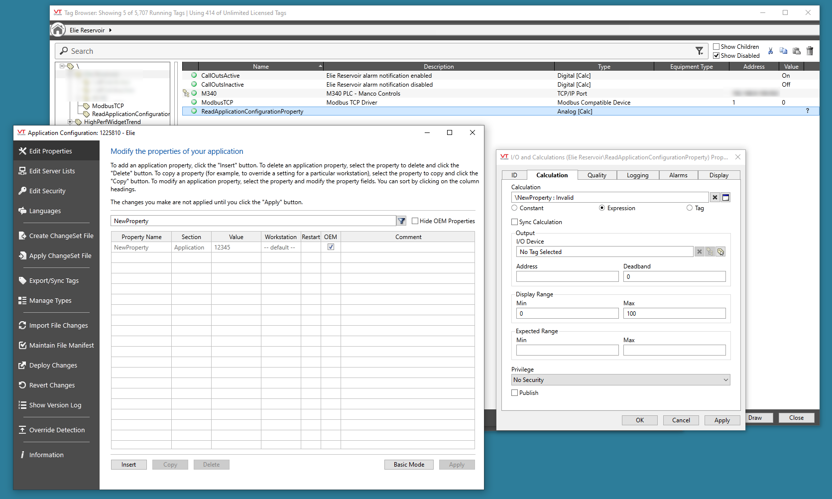This screenshot has width=832, height=499.
Task: Enable the Show Children checkbox
Action: point(716,47)
